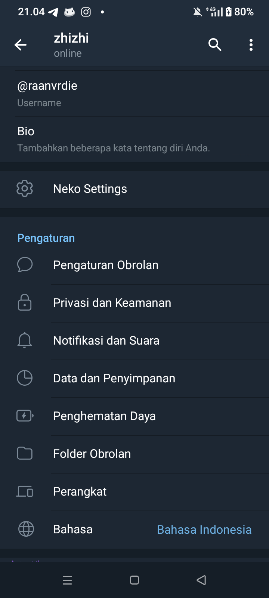Open Pengaturan Obrolan settings
Viewport: 269px width, 598px height.
pos(106,265)
